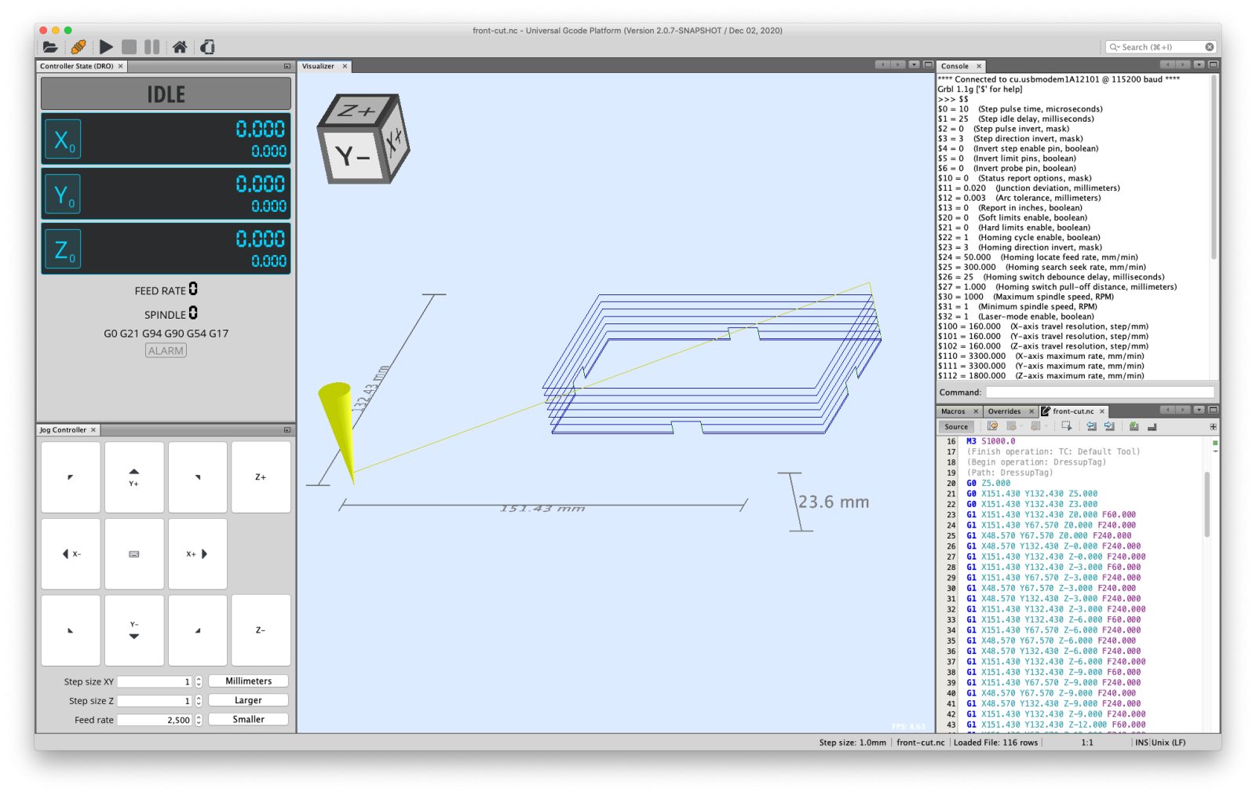Click the Z- jog button

(261, 630)
